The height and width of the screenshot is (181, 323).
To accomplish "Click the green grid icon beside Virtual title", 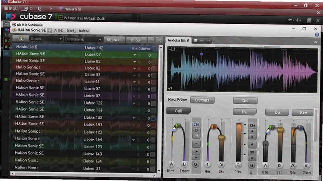I will pyautogui.click(x=61, y=18).
